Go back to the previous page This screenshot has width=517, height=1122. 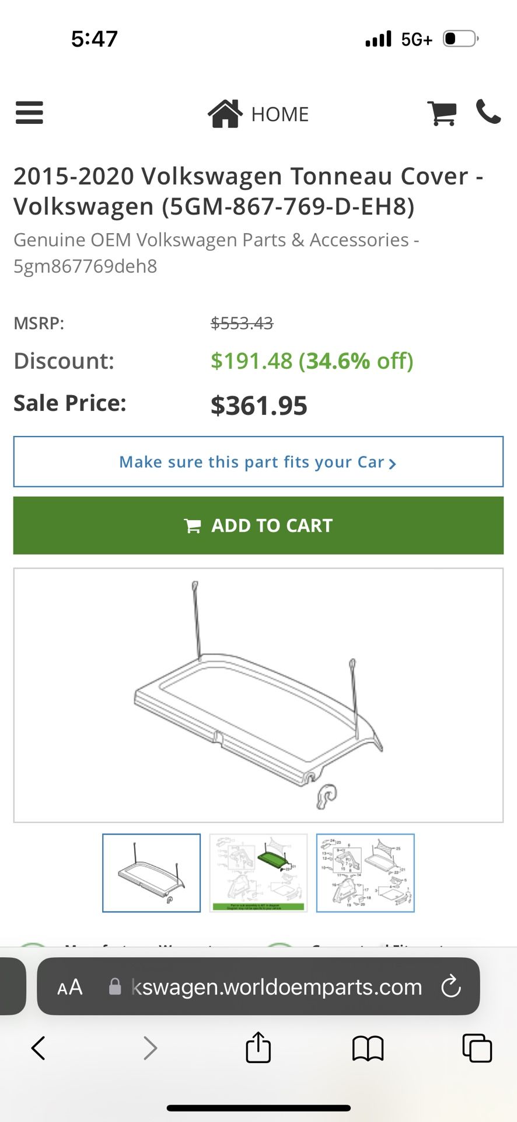tap(39, 1048)
